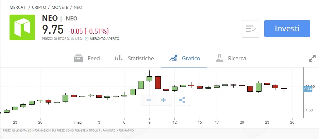The width and height of the screenshot is (319, 139).
Task: Click the PREZZI DI ETORO, IN USD text
Action: point(62,38)
